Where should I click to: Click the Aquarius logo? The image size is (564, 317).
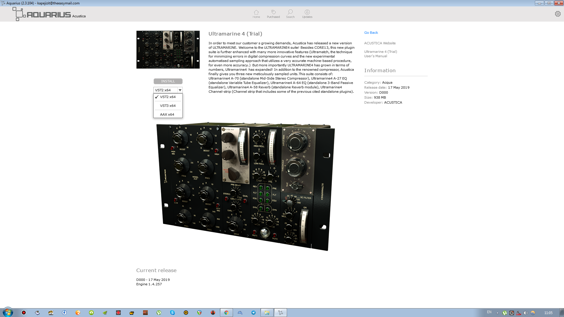[42, 14]
